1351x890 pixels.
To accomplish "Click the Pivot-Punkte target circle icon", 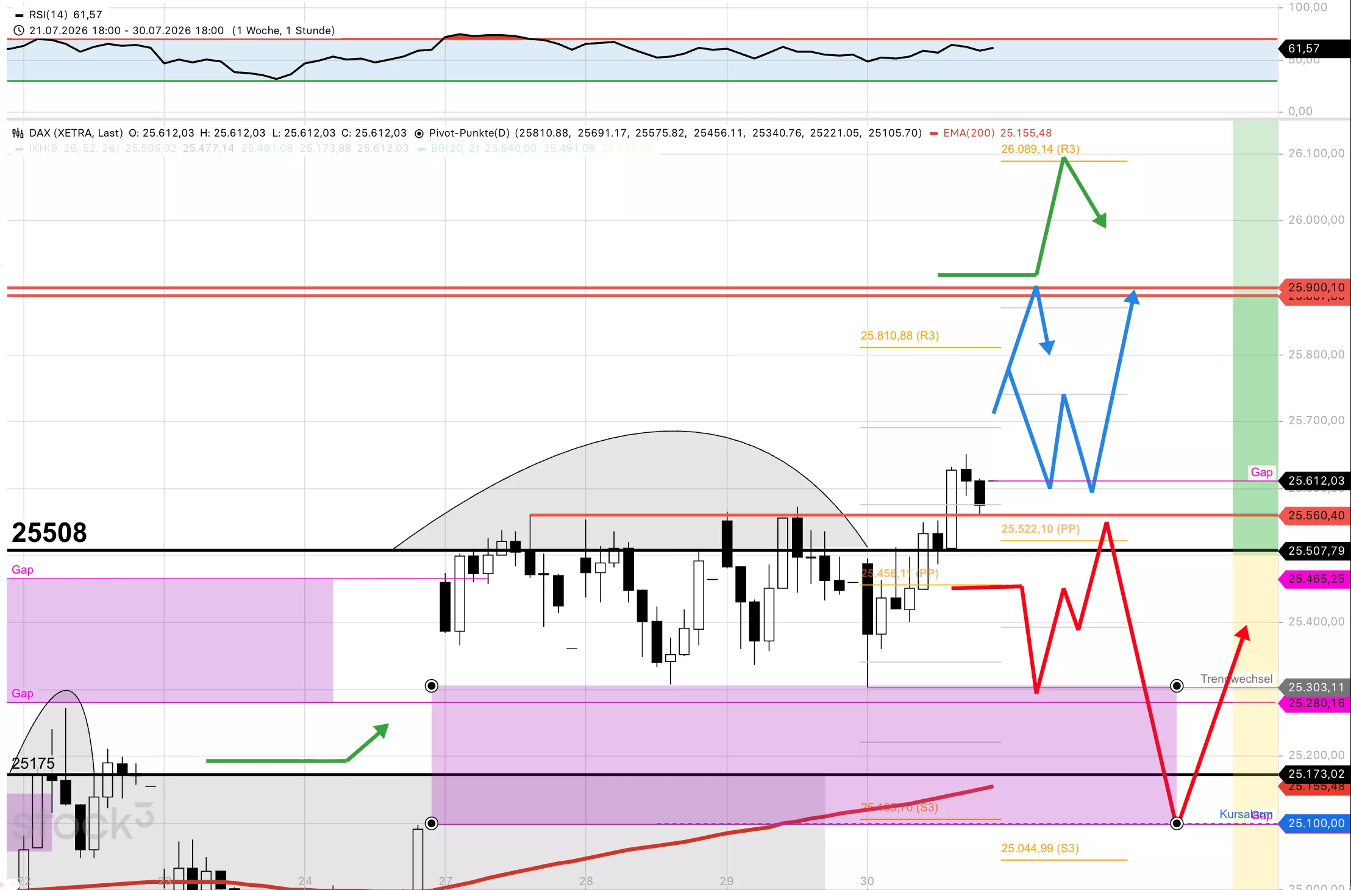I will (419, 133).
